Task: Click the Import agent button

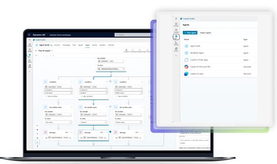Action: 205,33
